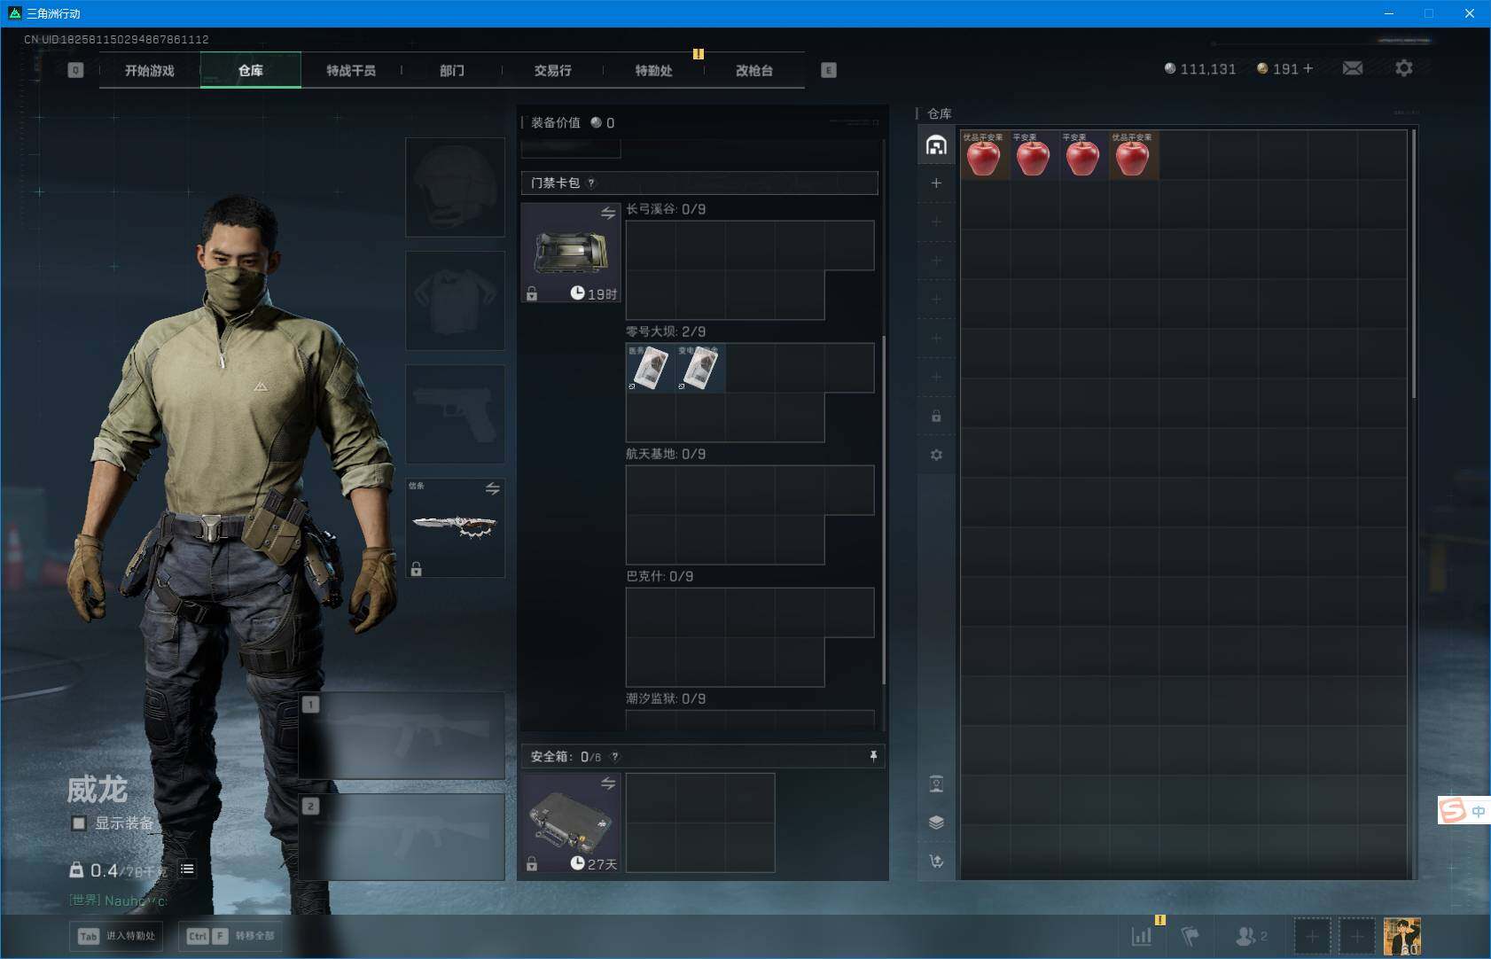Screen dimensions: 1491x959
Task: Open the 交易行 tab
Action: [x=552, y=70]
